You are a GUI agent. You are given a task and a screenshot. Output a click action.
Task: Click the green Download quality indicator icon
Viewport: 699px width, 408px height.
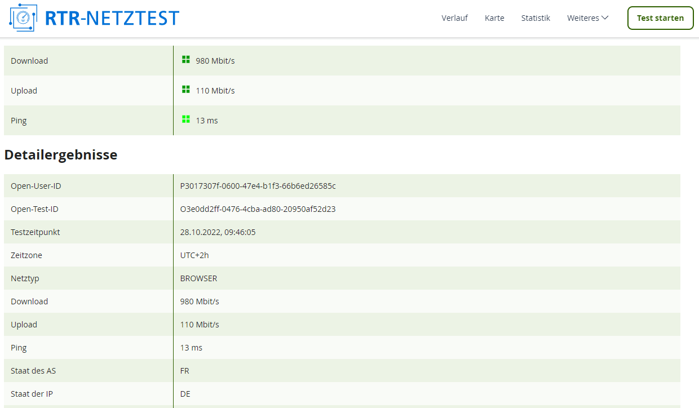pos(186,60)
